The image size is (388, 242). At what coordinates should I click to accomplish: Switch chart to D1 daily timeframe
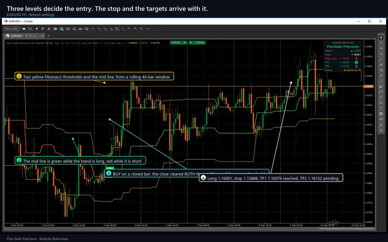[129, 29]
